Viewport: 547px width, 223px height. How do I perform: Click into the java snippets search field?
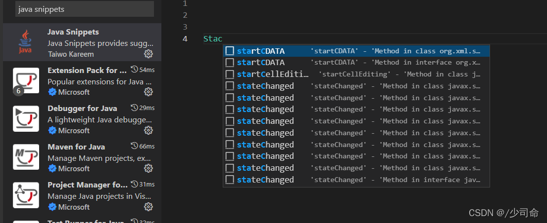point(84,9)
